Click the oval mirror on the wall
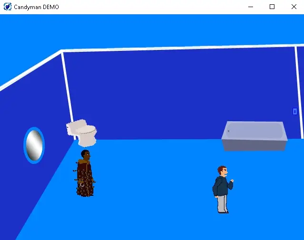304x240 pixels. coord(34,145)
